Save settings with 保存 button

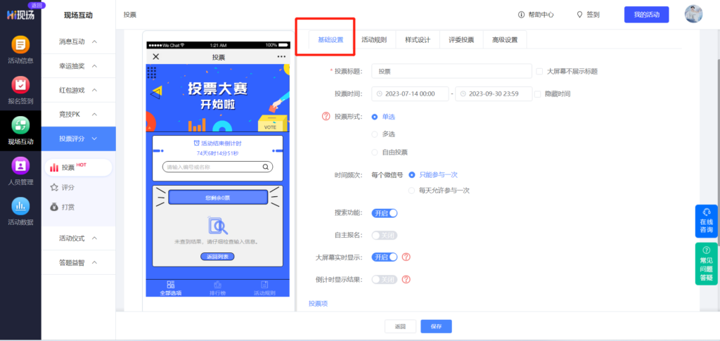pos(436,326)
